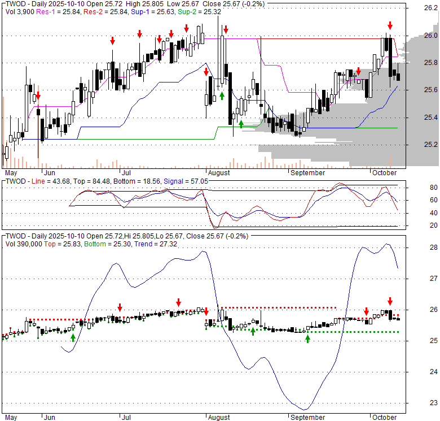
Task: Click the Vol 3,900 readout in top chart
Action: [20, 12]
